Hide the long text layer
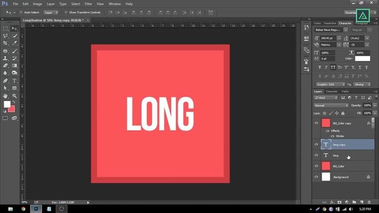The image size is (379, 213). tap(316, 155)
